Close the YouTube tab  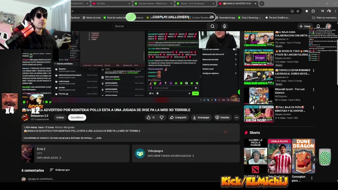[x=129, y=3]
